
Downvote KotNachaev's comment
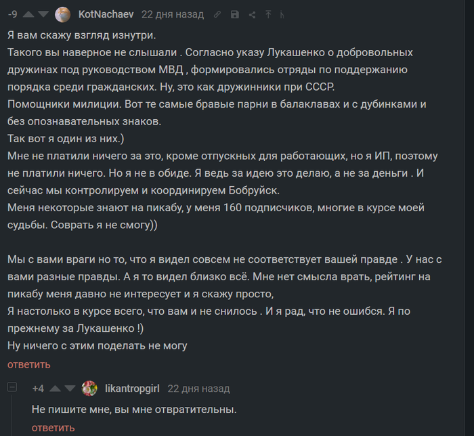[43, 14]
